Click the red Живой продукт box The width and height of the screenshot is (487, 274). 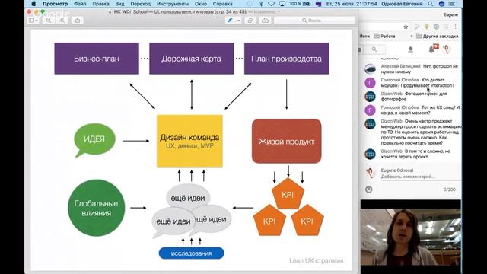click(x=286, y=141)
